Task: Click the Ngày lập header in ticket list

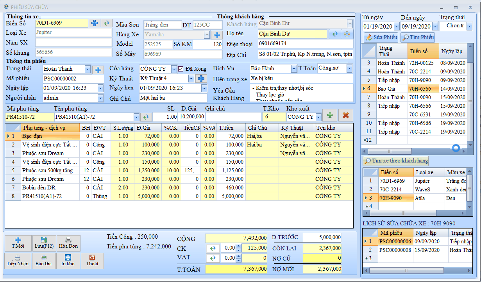Action: click(453, 51)
